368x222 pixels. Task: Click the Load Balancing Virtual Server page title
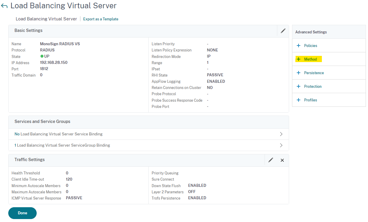tap(64, 6)
